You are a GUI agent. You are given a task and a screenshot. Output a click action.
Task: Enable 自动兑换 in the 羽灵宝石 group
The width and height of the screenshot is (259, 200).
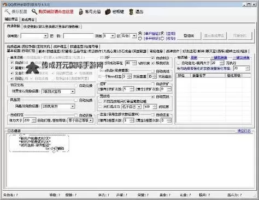pyautogui.click(x=76, y=86)
